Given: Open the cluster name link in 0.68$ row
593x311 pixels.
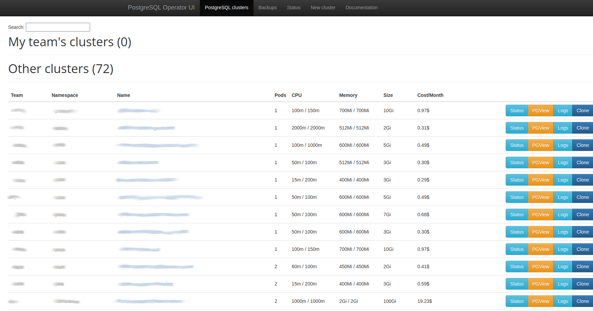Looking at the screenshot, I should 154,214.
